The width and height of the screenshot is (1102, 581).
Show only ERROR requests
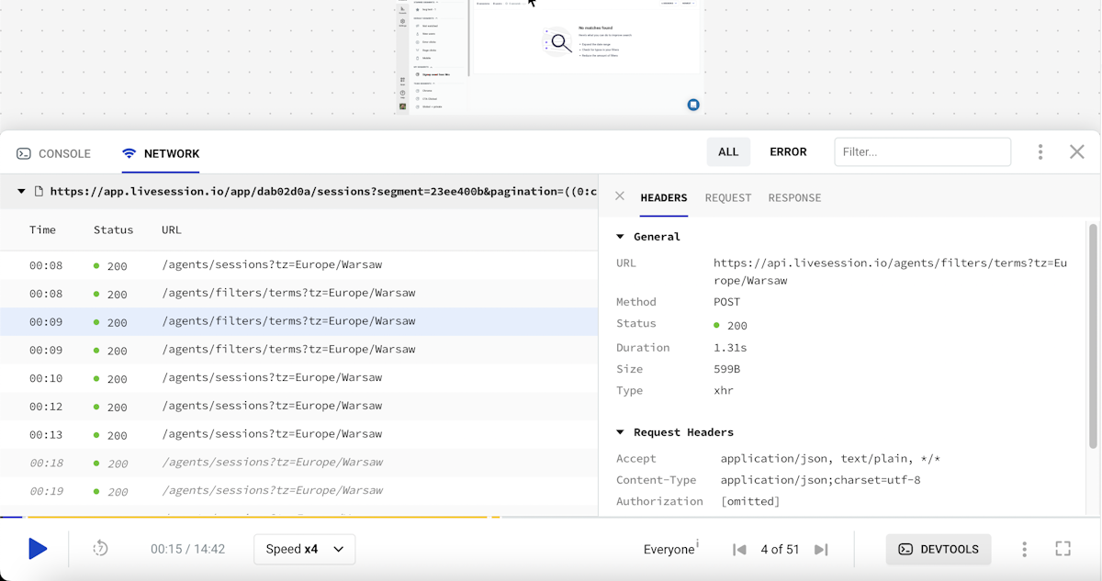click(788, 152)
